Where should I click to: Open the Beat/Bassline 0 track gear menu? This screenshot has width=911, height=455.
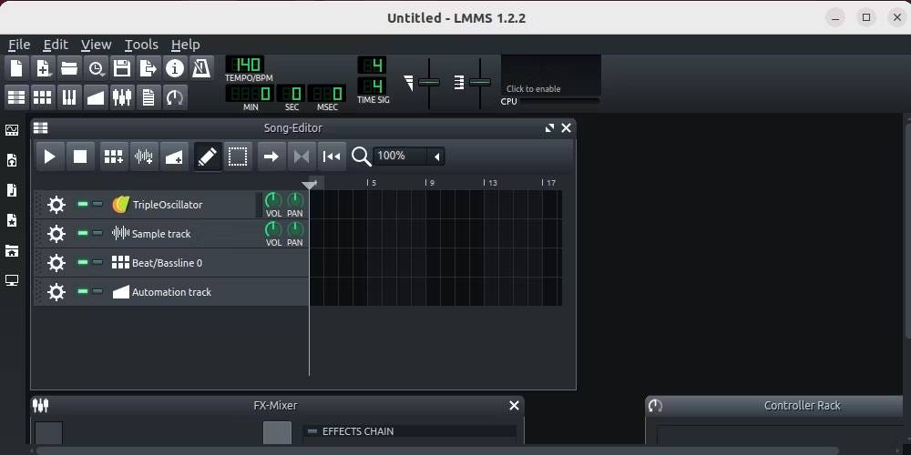(56, 263)
